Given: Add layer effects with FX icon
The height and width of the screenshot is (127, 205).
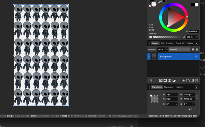Looking at the screenshot, I should coord(161,80).
